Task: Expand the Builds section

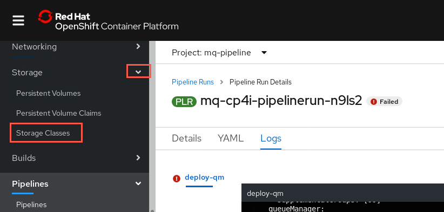Action: coord(138,158)
